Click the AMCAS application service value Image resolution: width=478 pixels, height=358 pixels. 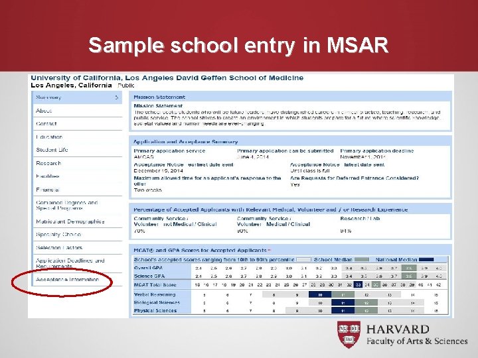pos(143,157)
